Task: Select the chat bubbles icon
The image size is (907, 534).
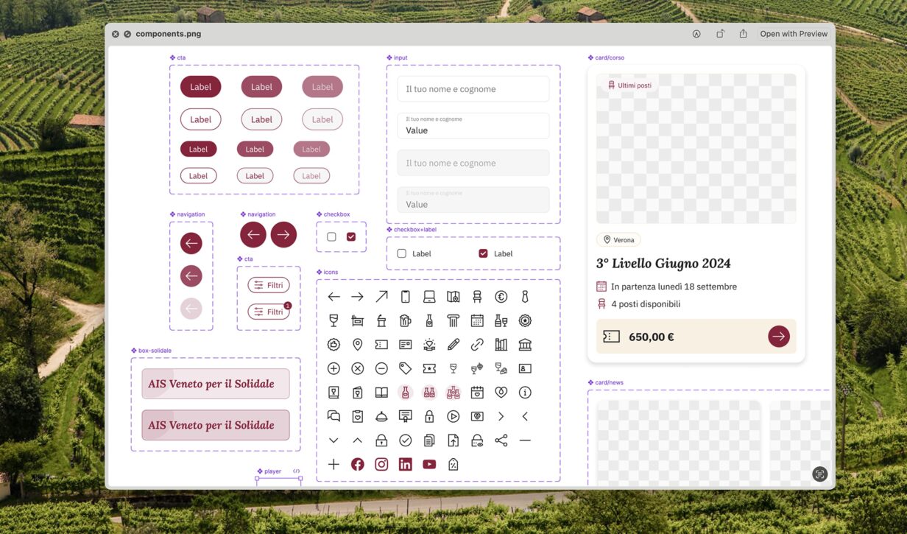Action: click(333, 416)
